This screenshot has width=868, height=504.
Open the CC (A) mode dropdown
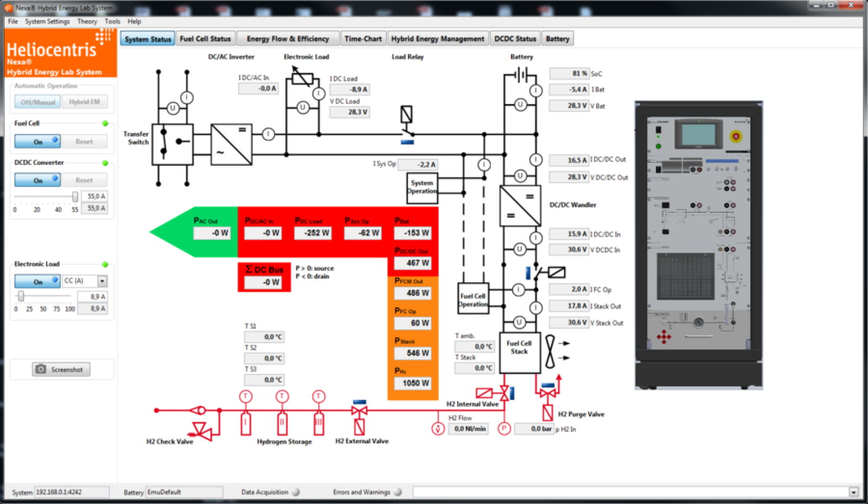[102, 281]
